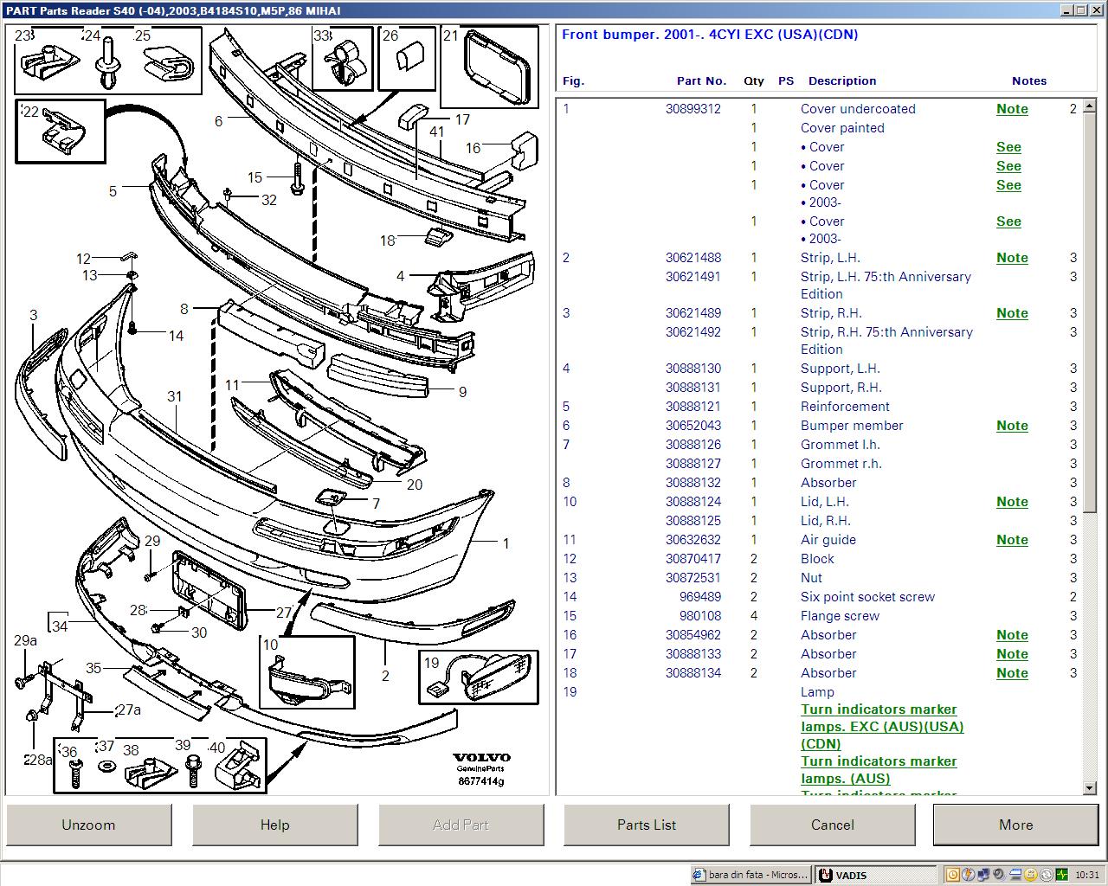Viewport: 1108px width, 886px height.
Task: Select clip inset 22 in the diagram
Action: click(x=60, y=132)
